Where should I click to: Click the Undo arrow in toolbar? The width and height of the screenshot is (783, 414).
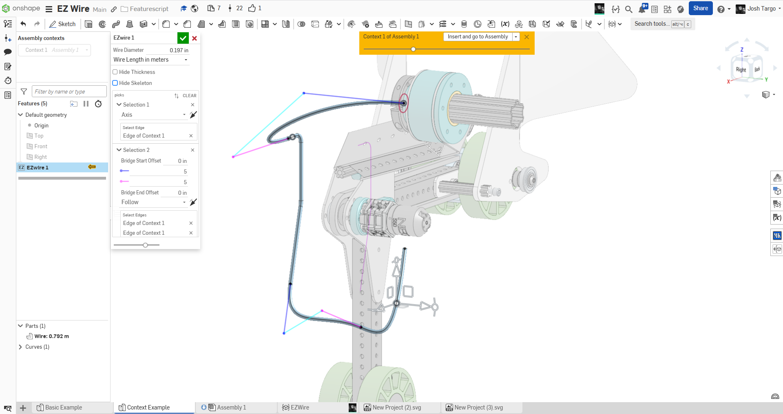[x=23, y=24]
